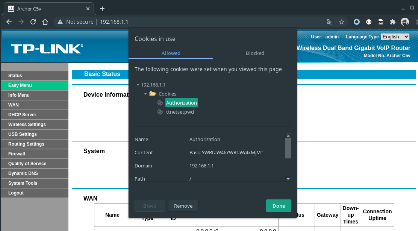Collapse the Cookies folder
The image size is (418, 231).
pos(145,94)
